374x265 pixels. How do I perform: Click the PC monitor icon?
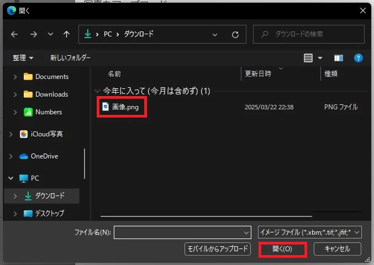click(24, 178)
